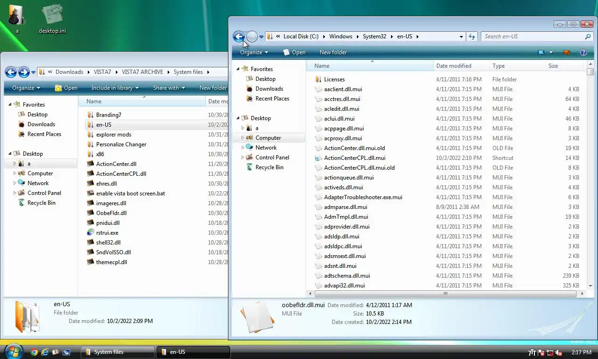Select the enable vista boot screen.bat file

(x=130, y=193)
